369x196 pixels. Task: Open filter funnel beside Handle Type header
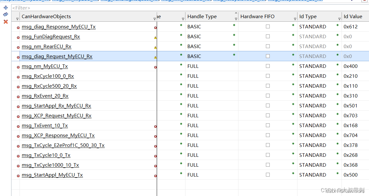(x=236, y=19)
